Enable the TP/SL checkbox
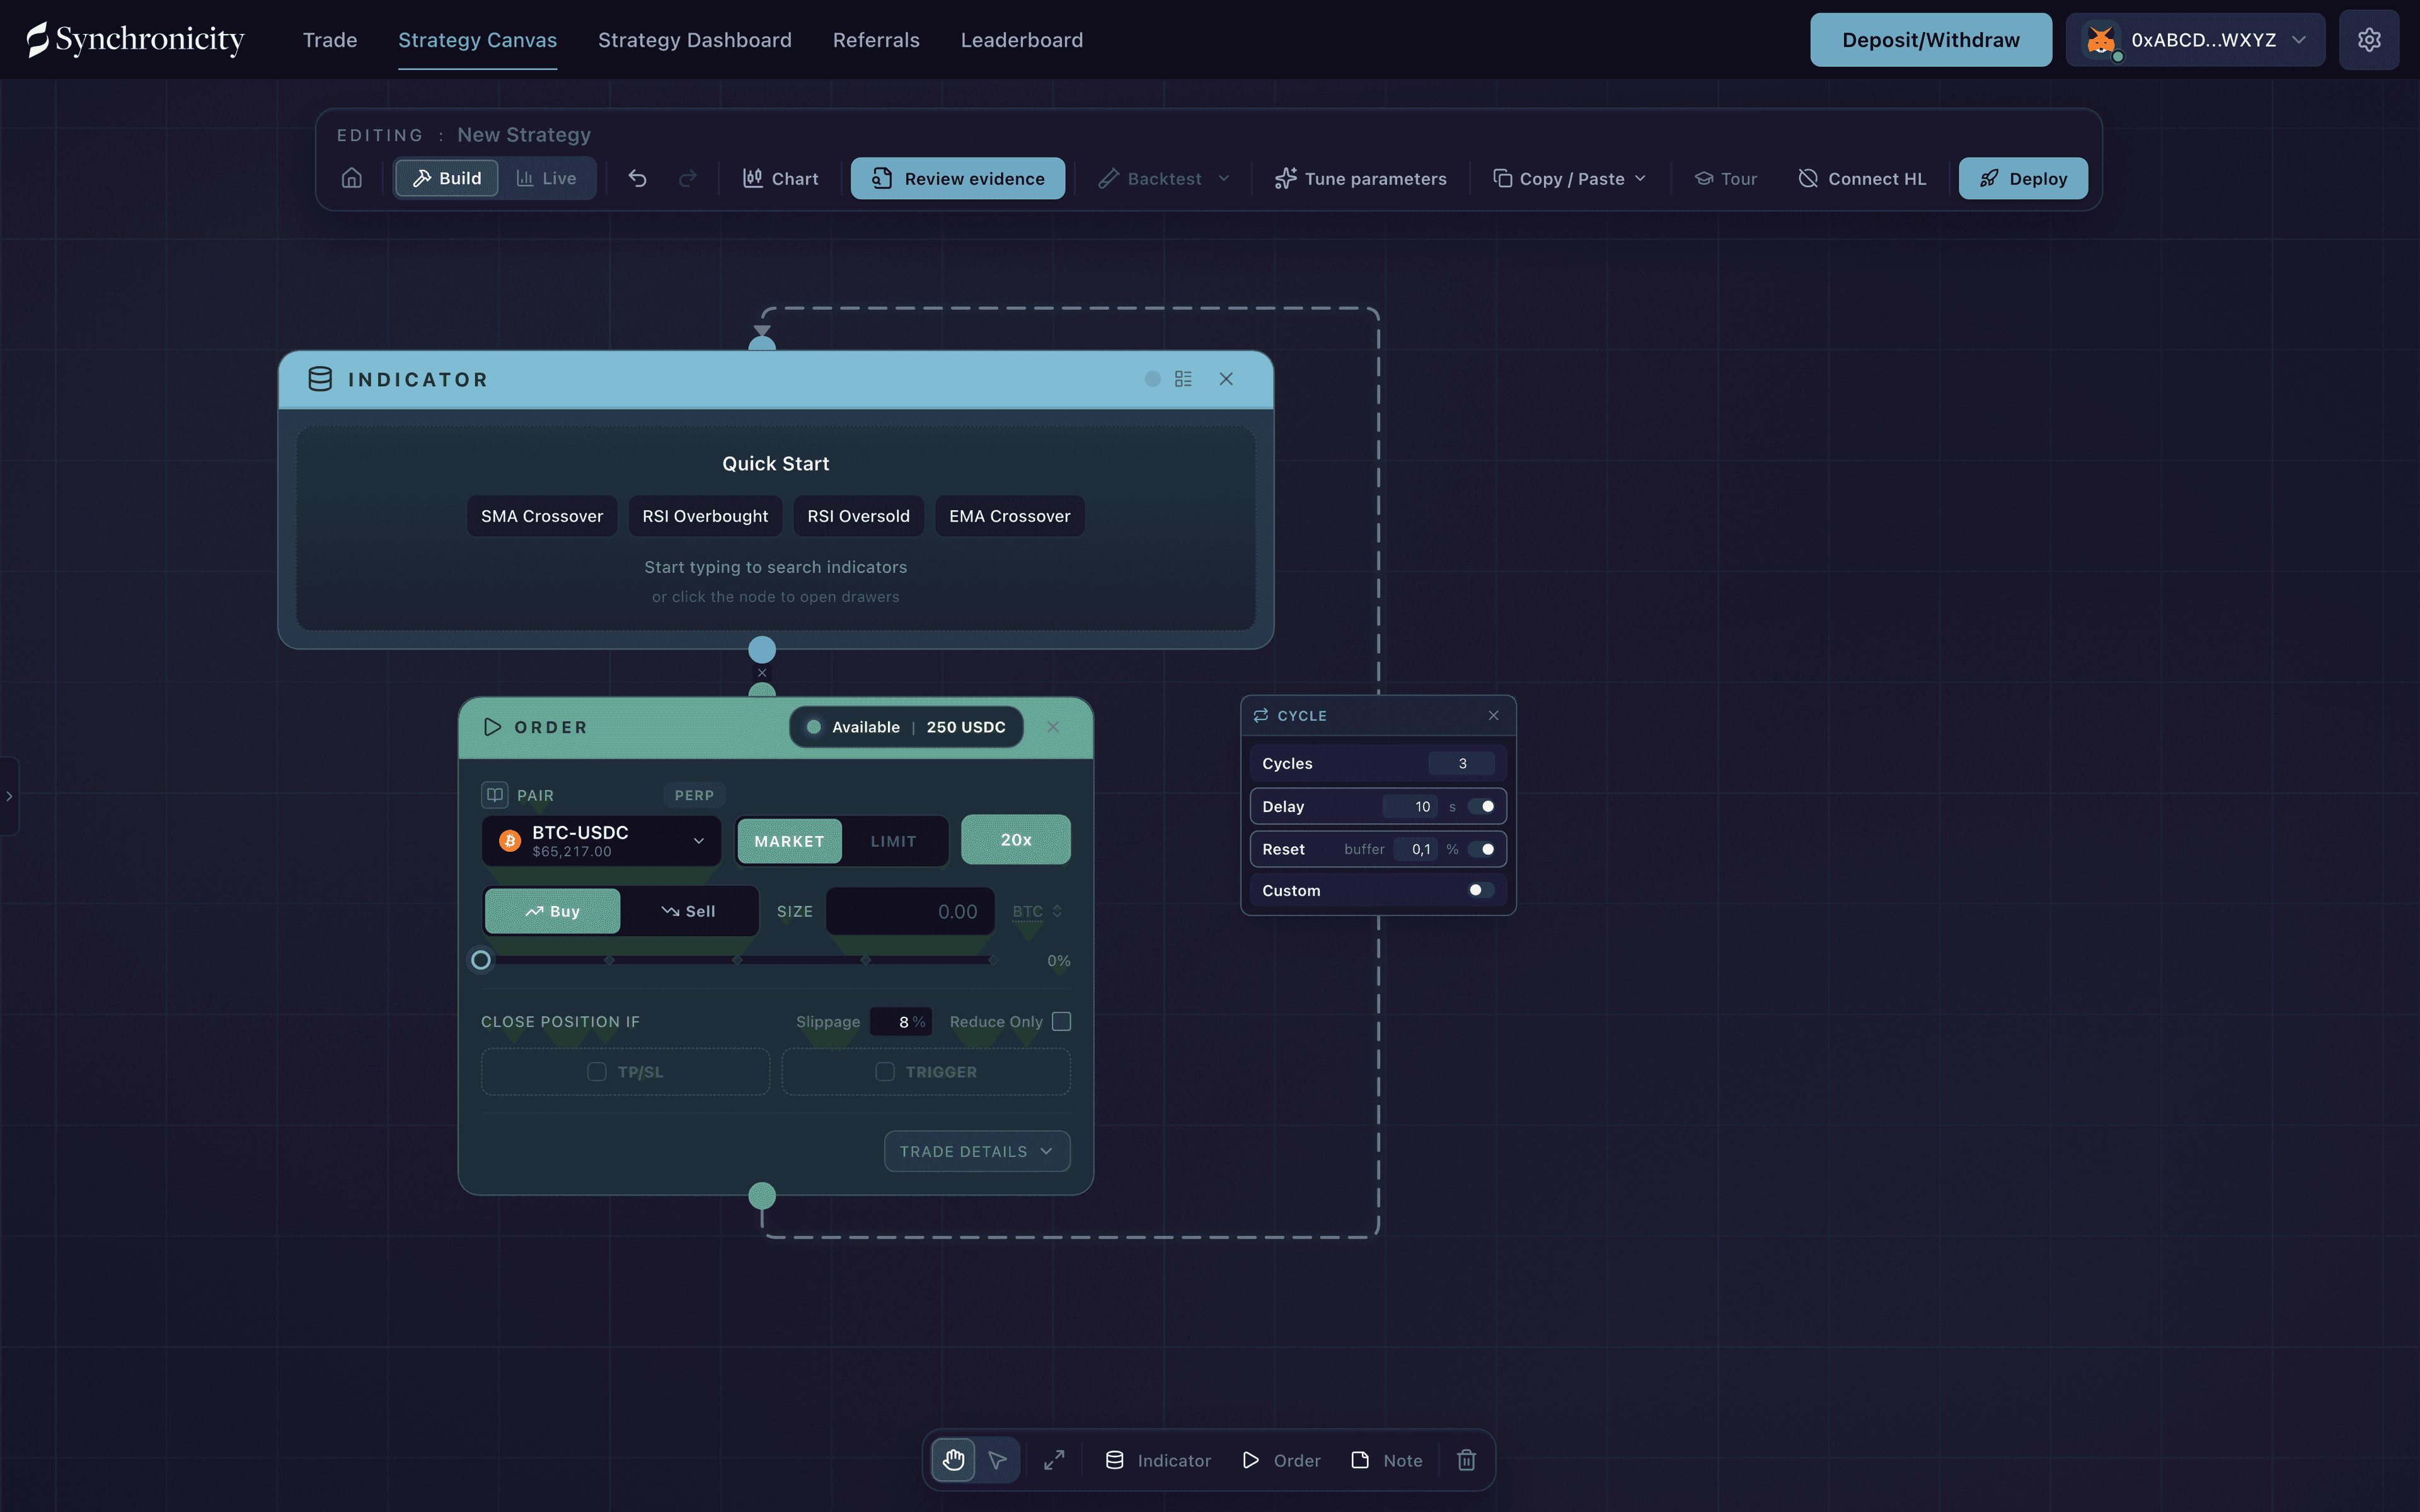The height and width of the screenshot is (1512, 2420). coord(597,1071)
